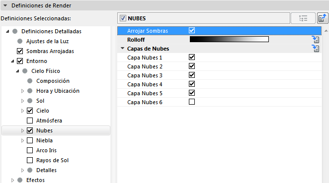The image size is (329, 183).
Task: Disable Capa Nubes 1 checkbox
Action: click(192, 57)
